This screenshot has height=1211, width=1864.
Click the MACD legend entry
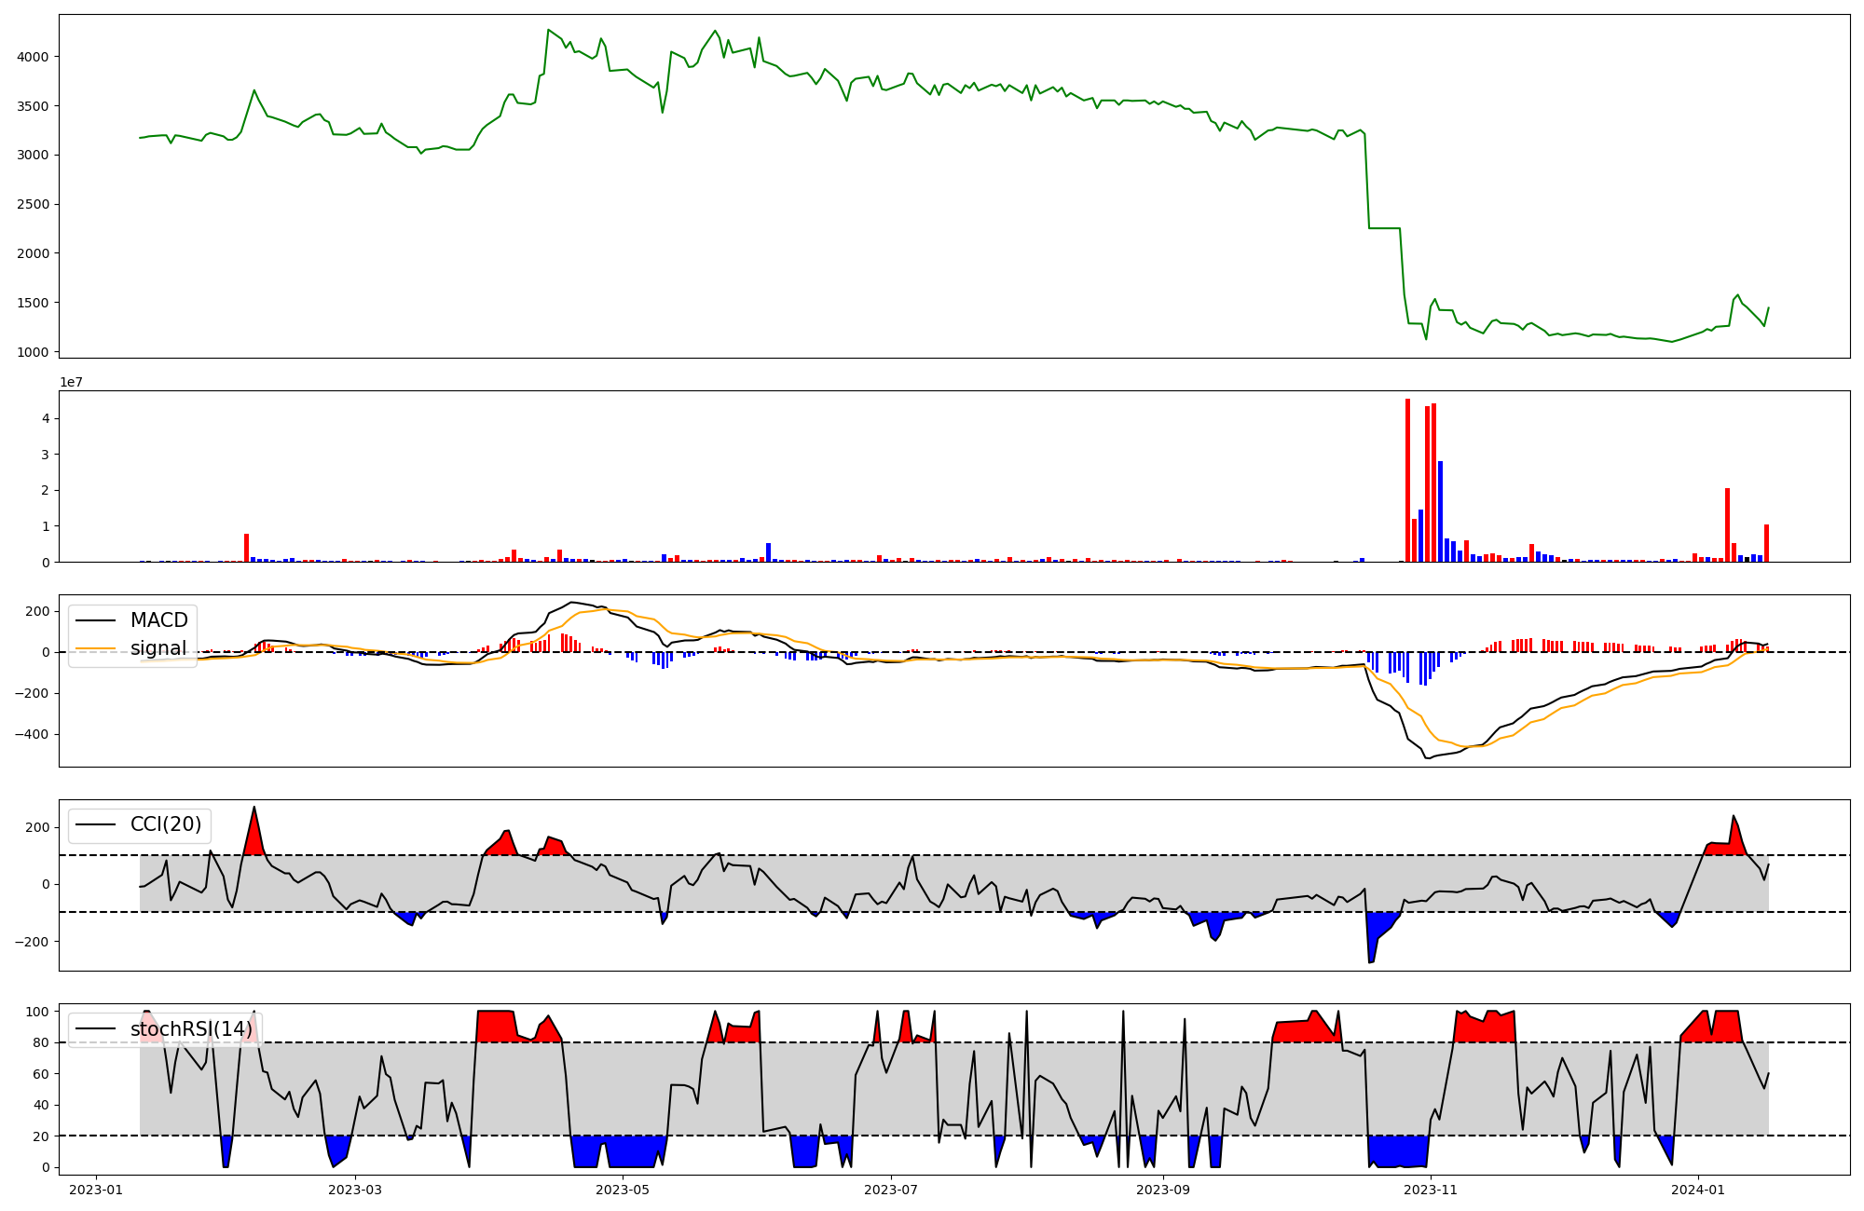coord(158,620)
